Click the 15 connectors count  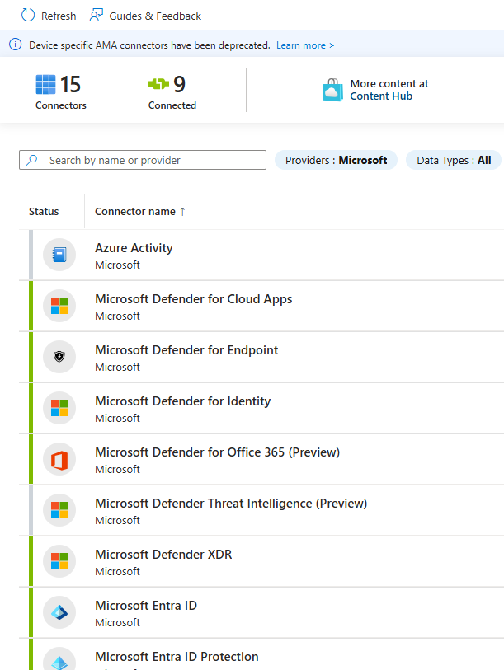point(70,84)
